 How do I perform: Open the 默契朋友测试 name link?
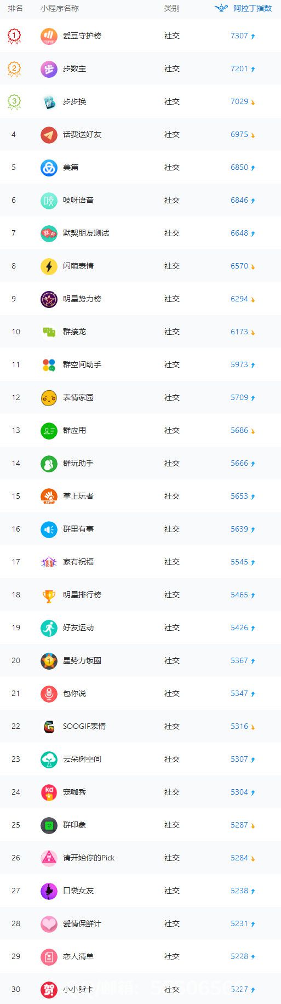coord(86,233)
